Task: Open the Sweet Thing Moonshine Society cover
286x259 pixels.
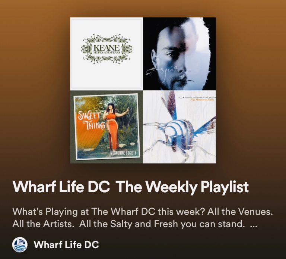Action: coord(107,127)
